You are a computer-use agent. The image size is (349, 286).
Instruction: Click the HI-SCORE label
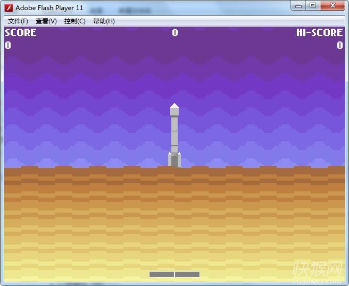pyautogui.click(x=319, y=32)
